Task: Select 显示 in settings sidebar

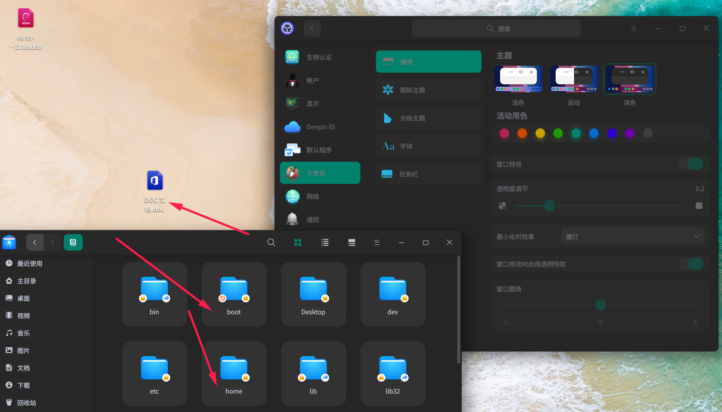Action: pos(312,103)
